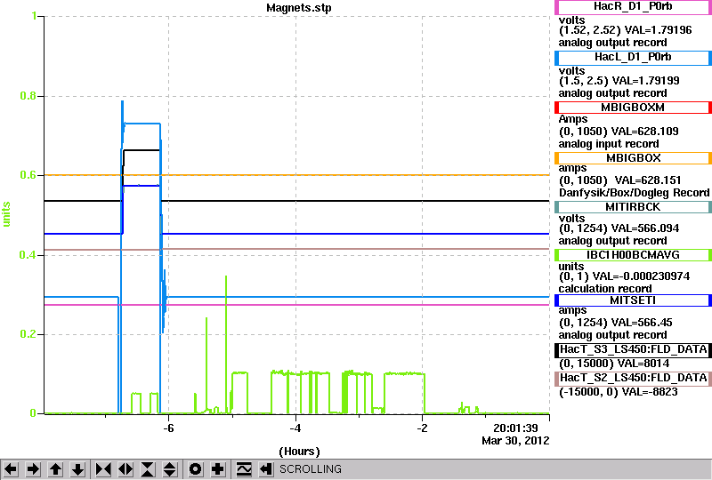Screen dimensions: 712x480
Task: Select the IBC1H00BCMAVG curve legend
Action: (x=633, y=255)
